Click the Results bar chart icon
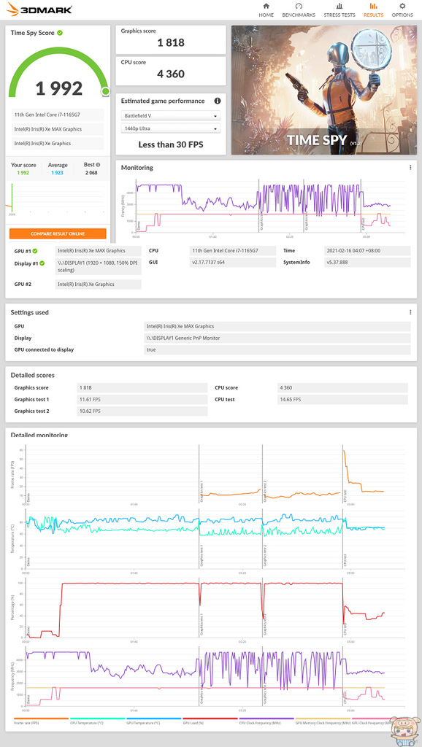The image size is (422, 747). 373,6
